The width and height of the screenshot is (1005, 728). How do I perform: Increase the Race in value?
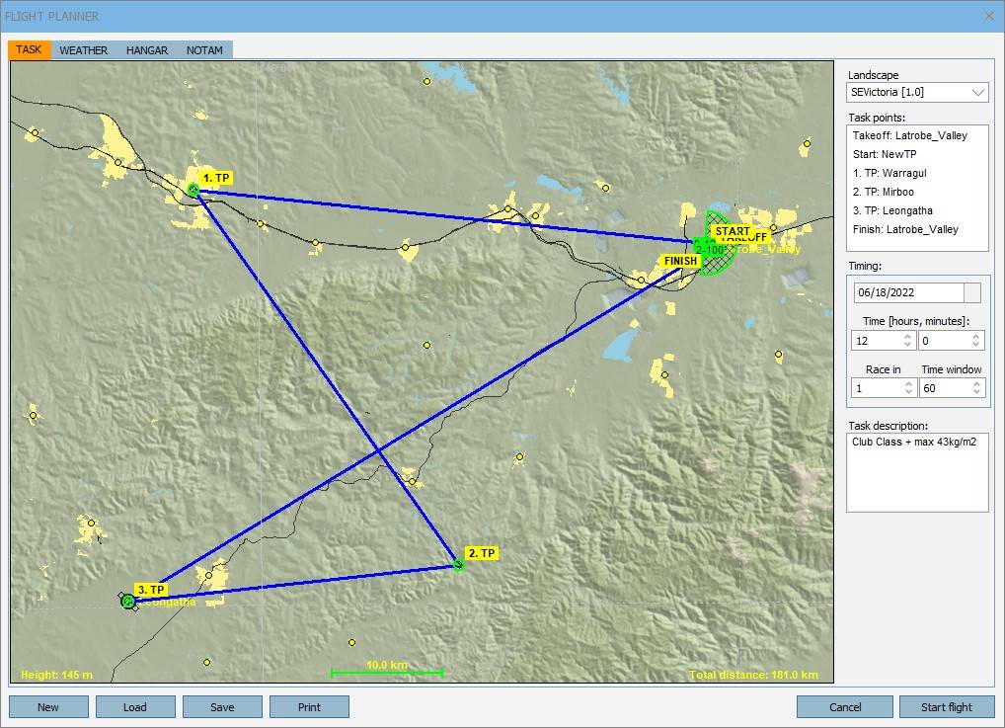point(908,384)
